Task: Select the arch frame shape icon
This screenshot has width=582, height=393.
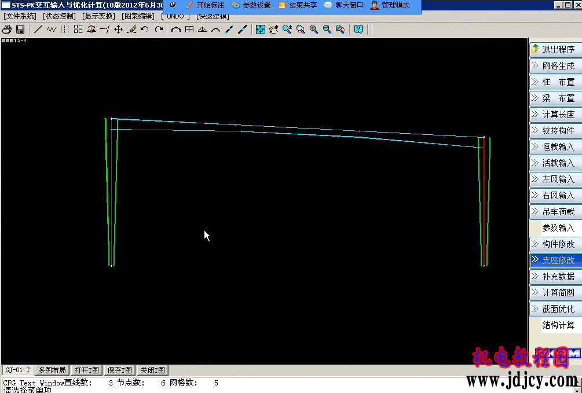Action: tap(176, 30)
